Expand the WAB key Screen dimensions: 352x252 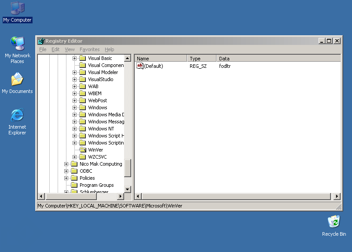point(74,86)
